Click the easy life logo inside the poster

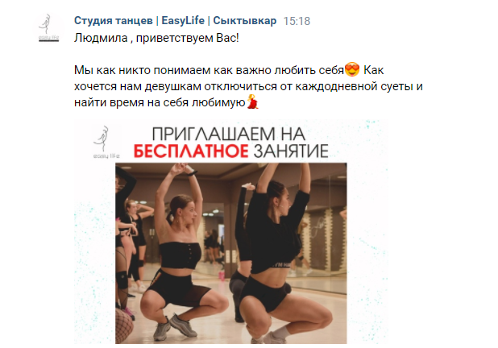(x=106, y=143)
